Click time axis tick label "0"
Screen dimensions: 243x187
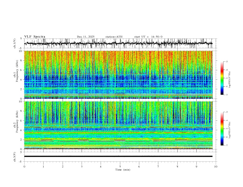coord(24,167)
